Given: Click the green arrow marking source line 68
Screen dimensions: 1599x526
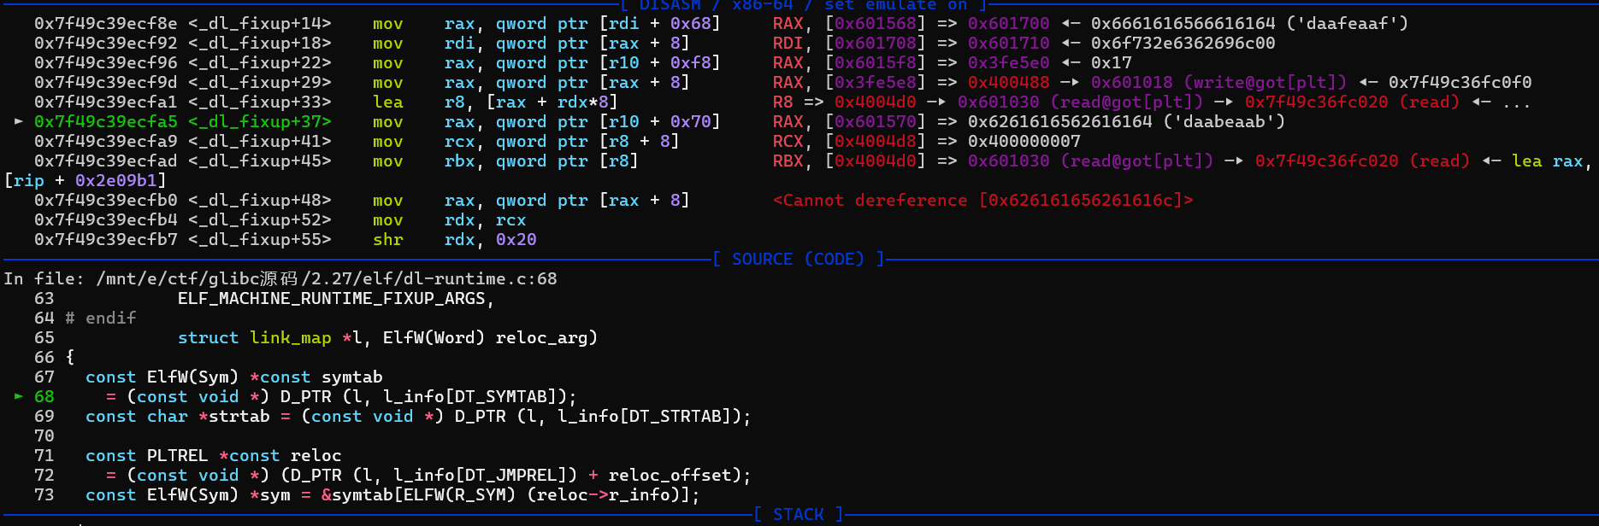Looking at the screenshot, I should [19, 397].
